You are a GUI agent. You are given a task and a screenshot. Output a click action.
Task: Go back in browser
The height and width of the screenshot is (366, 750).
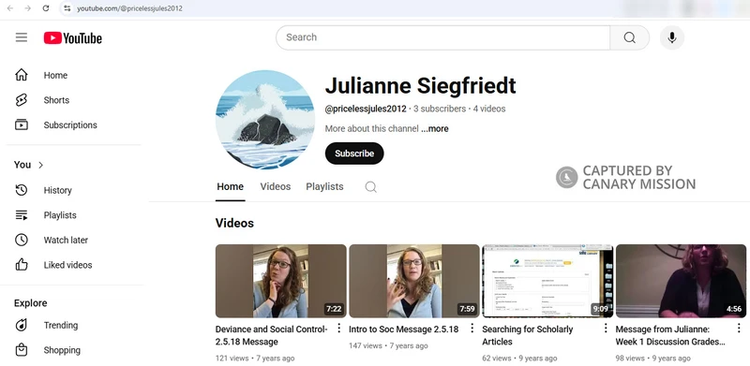(x=10, y=8)
